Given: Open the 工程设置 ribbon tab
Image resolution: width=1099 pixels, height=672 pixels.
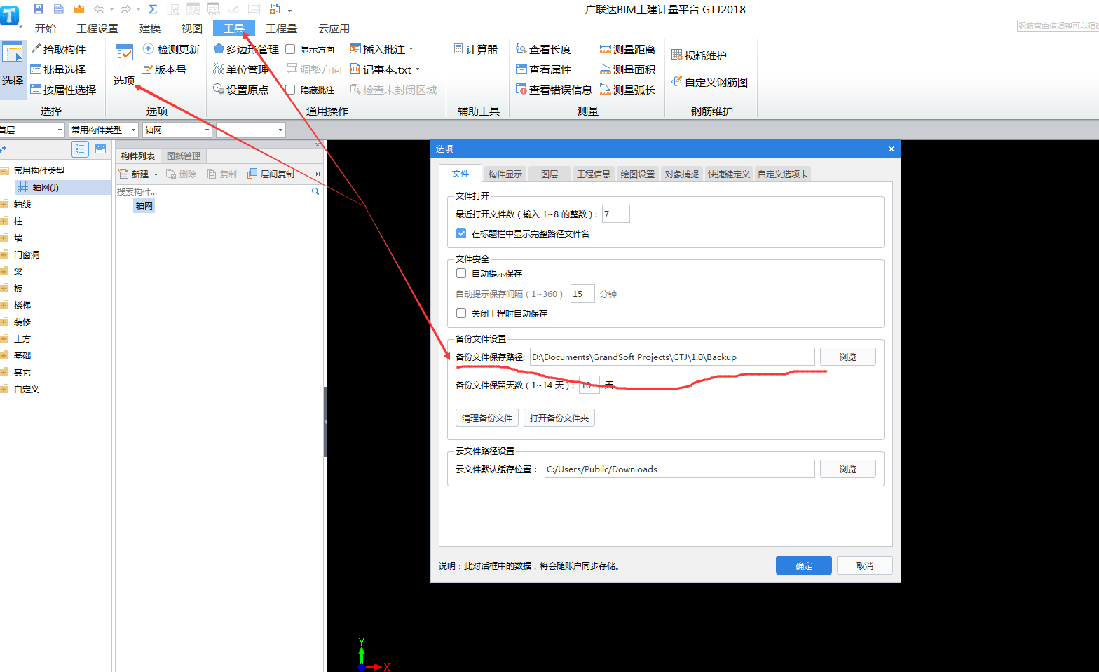Looking at the screenshot, I should pyautogui.click(x=97, y=28).
